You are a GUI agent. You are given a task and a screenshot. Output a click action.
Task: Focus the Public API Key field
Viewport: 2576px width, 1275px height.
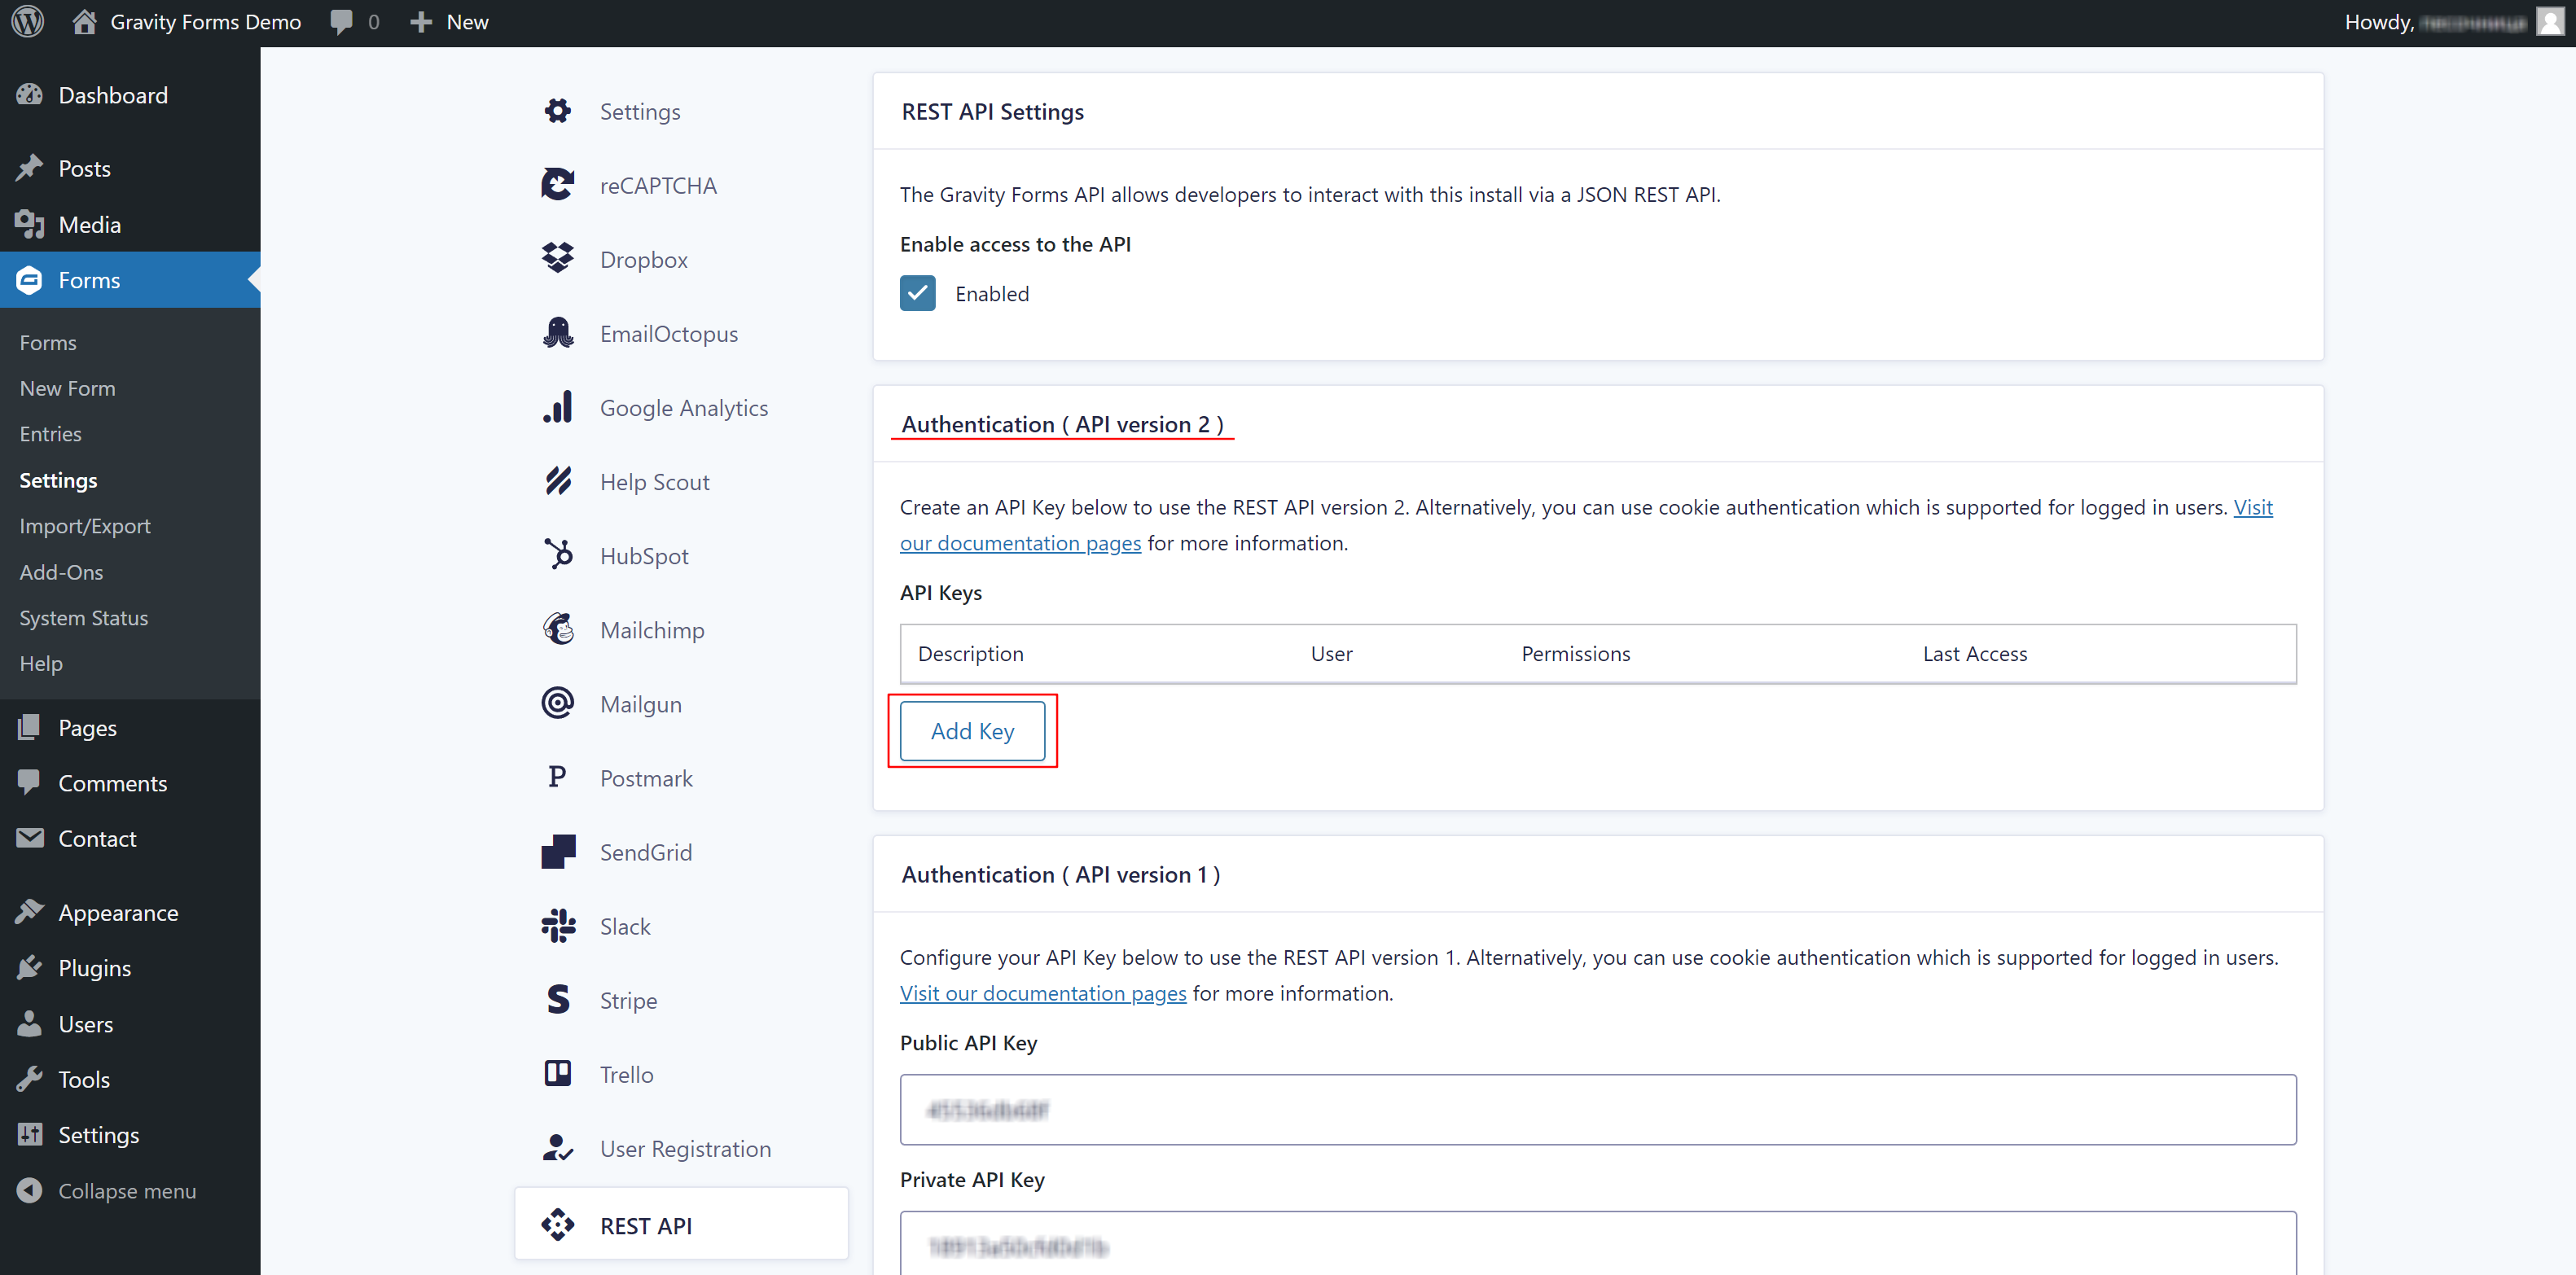click(1598, 1109)
